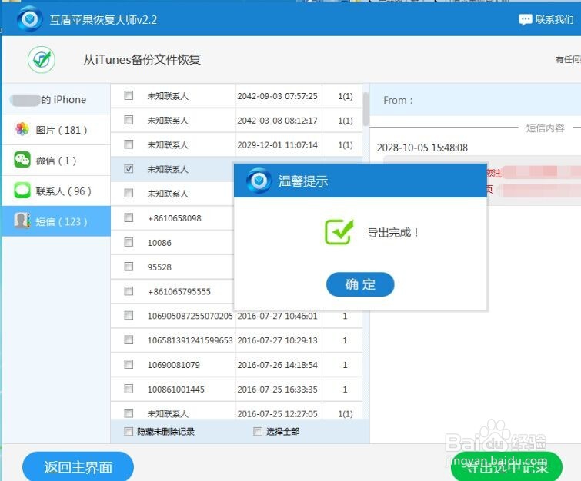Click 确定 button in the dialog

(x=360, y=284)
